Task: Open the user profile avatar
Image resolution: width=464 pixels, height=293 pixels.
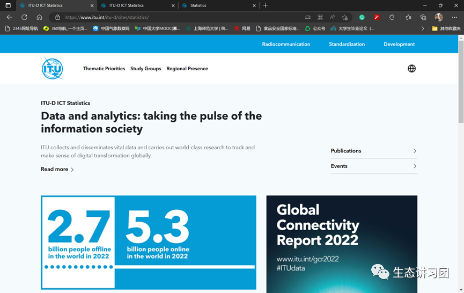Action: (439, 17)
